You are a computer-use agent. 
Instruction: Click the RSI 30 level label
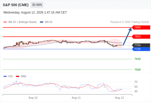[136, 91]
